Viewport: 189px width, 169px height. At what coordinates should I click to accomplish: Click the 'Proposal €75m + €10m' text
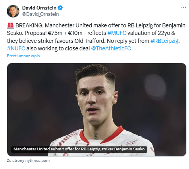pyautogui.click(x=54, y=33)
